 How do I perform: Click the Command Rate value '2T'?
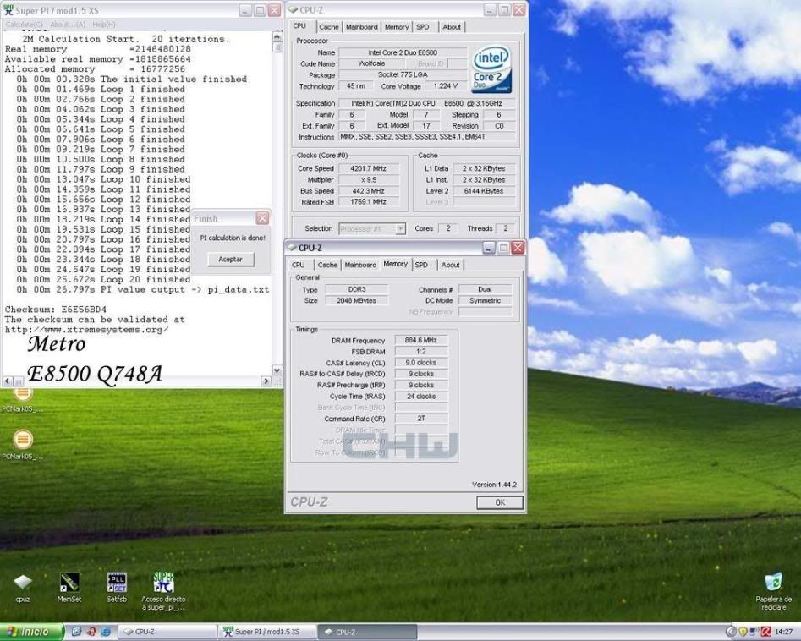pos(421,419)
